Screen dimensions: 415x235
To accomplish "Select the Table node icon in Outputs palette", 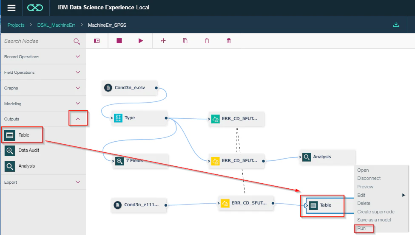I will pyautogui.click(x=10, y=135).
